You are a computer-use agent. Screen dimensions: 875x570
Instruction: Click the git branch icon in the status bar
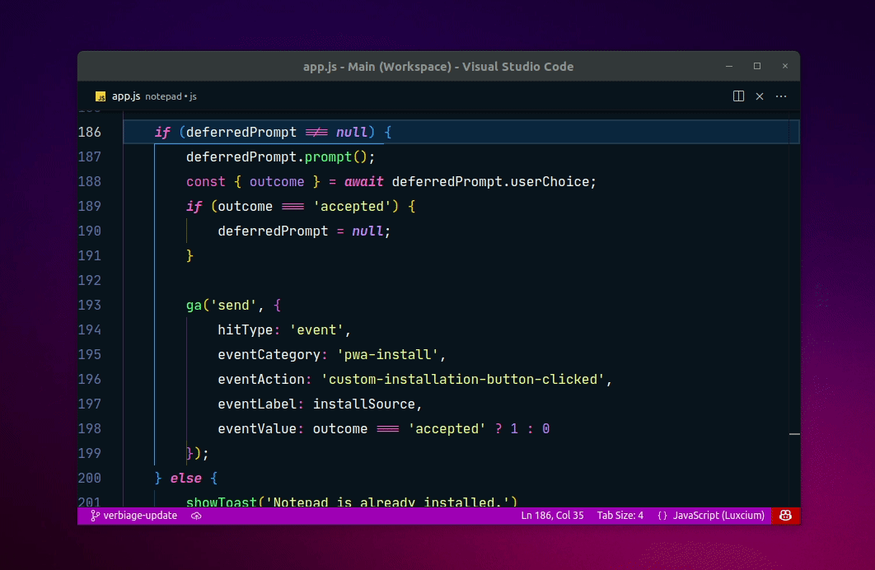click(x=95, y=516)
